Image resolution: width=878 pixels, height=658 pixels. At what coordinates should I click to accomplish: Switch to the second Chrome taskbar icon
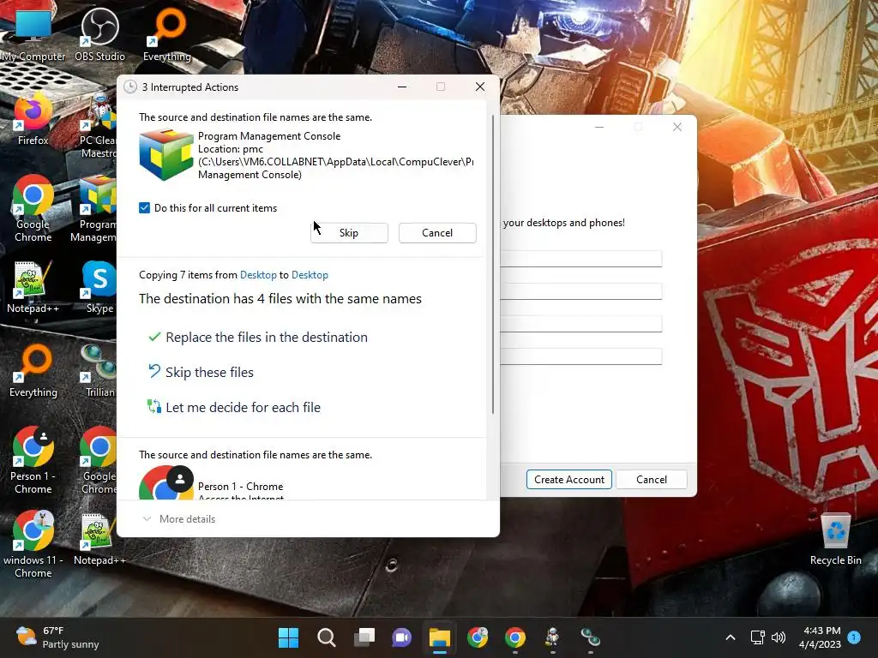click(x=515, y=637)
